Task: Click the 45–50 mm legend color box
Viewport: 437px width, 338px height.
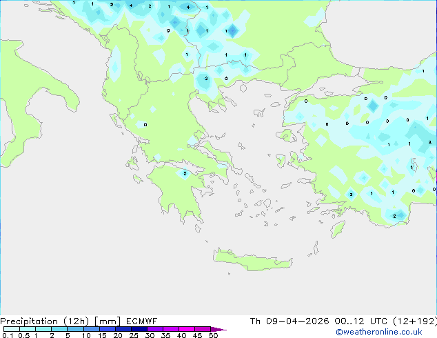Action: [x=203, y=329]
